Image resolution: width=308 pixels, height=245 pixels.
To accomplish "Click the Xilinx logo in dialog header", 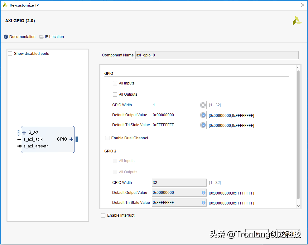I will pos(297,21).
